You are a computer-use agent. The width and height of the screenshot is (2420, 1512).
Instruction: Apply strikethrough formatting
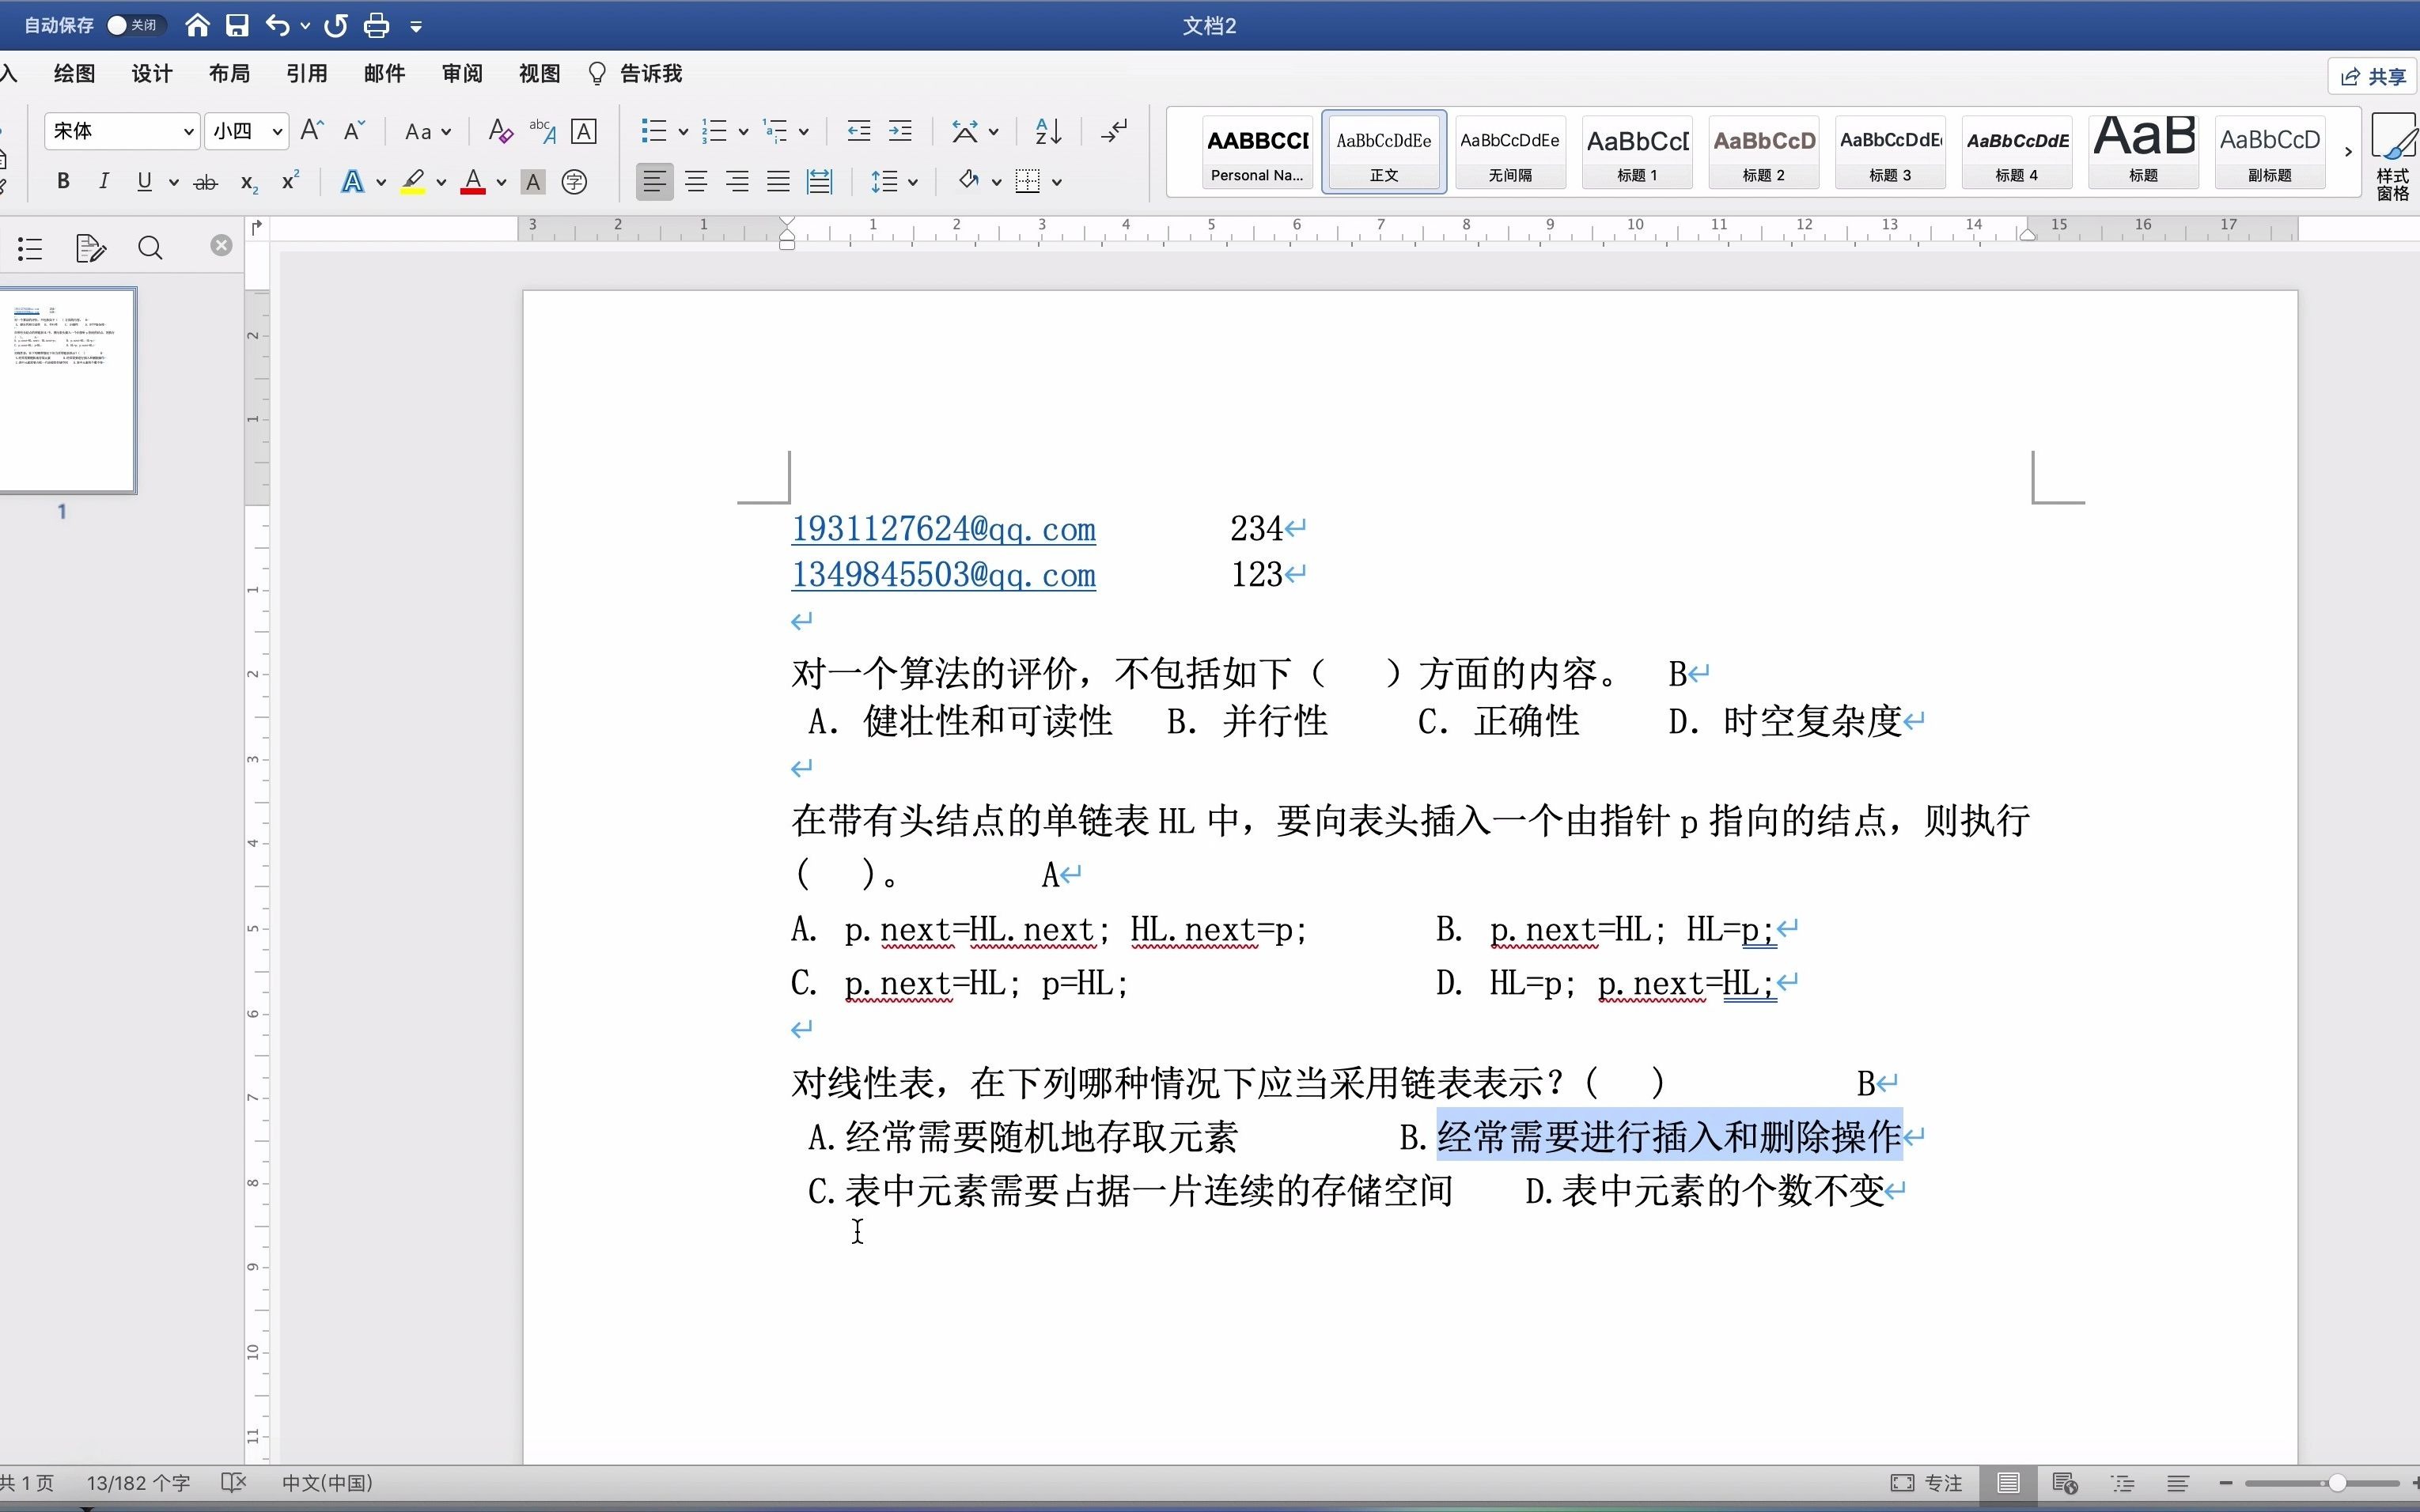pyautogui.click(x=205, y=182)
